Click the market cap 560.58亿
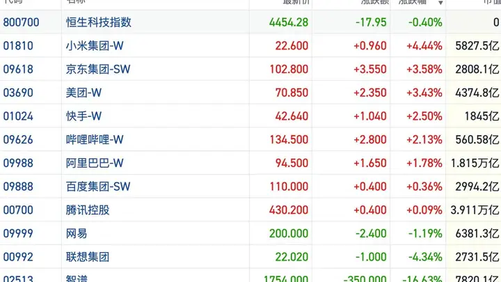Viewport: 501px width, 282px height. pyautogui.click(x=477, y=140)
